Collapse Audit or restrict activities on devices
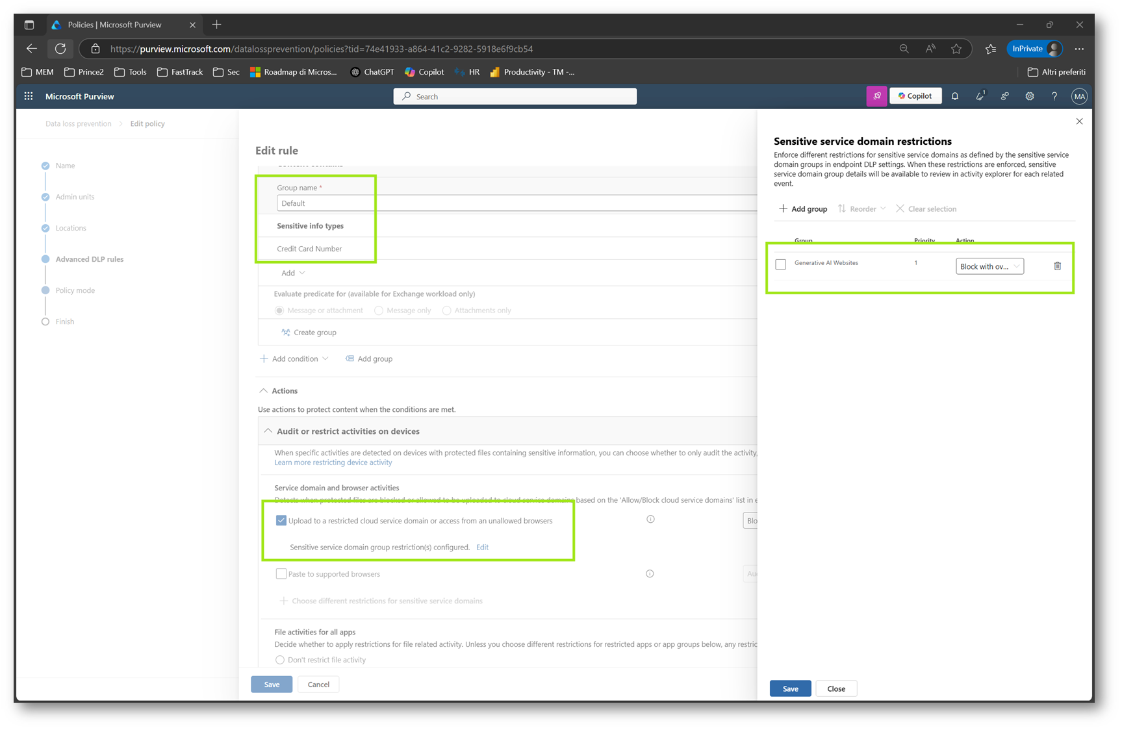The image size is (1122, 730). (268, 431)
